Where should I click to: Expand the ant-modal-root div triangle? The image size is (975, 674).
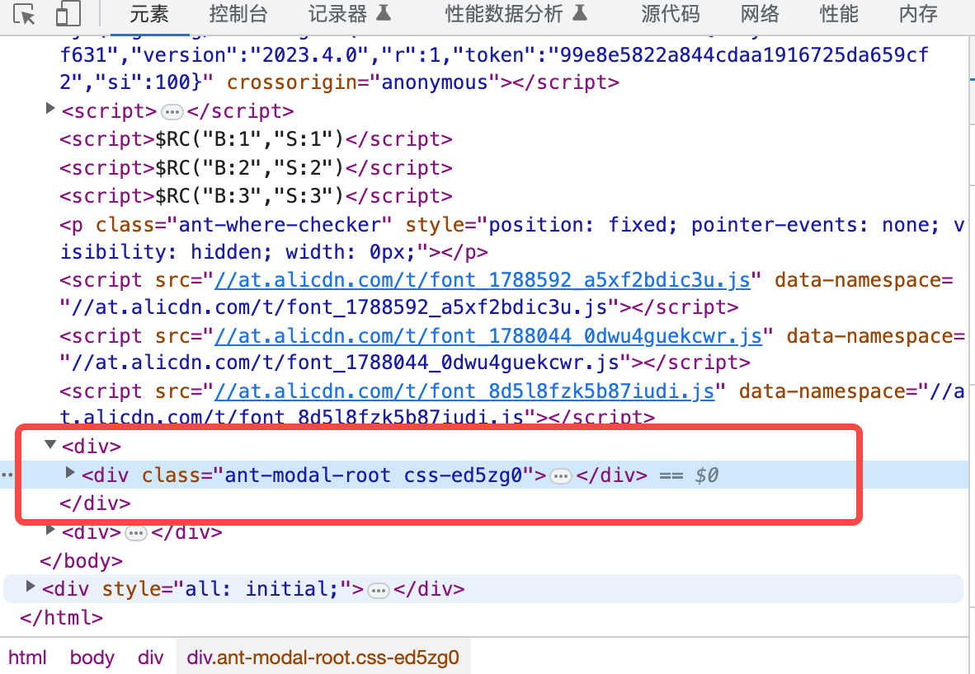coord(70,473)
